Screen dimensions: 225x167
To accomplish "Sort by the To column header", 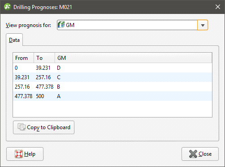I will pyautogui.click(x=44, y=58).
